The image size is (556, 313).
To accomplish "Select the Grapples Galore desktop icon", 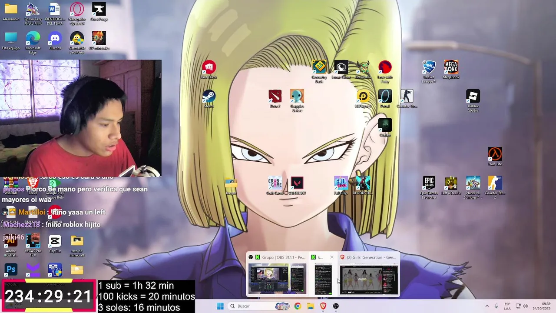I will 297,100.
